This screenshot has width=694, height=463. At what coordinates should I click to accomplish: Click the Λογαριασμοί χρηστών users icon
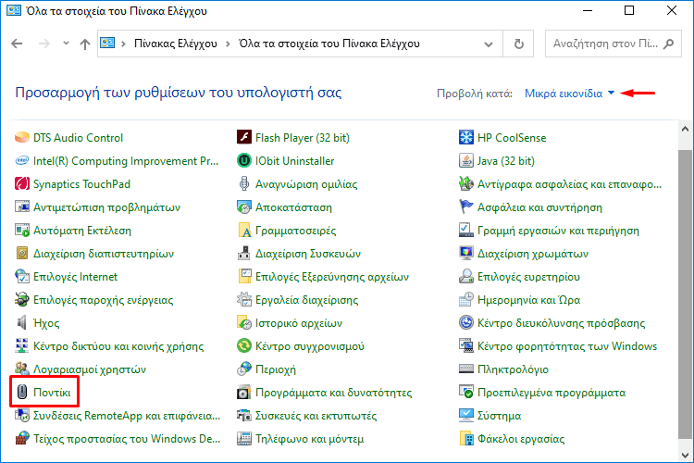click(21, 369)
